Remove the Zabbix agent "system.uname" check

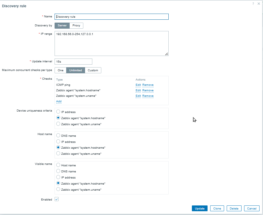click(148, 96)
